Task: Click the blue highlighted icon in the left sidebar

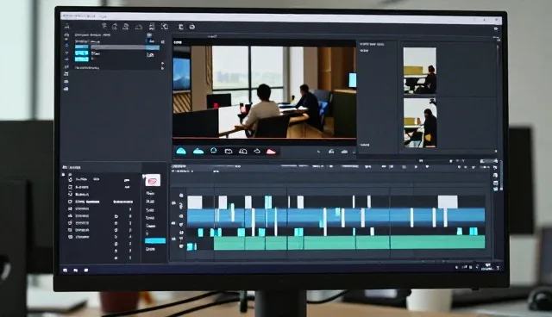Action: click(x=66, y=46)
